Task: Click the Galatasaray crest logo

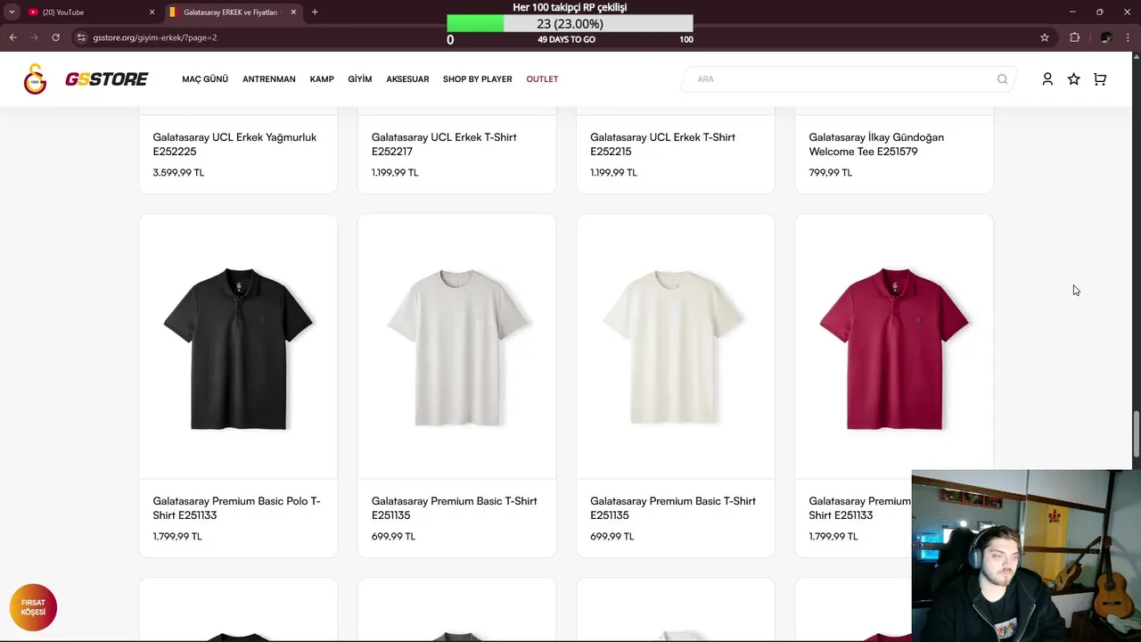Action: (x=35, y=79)
